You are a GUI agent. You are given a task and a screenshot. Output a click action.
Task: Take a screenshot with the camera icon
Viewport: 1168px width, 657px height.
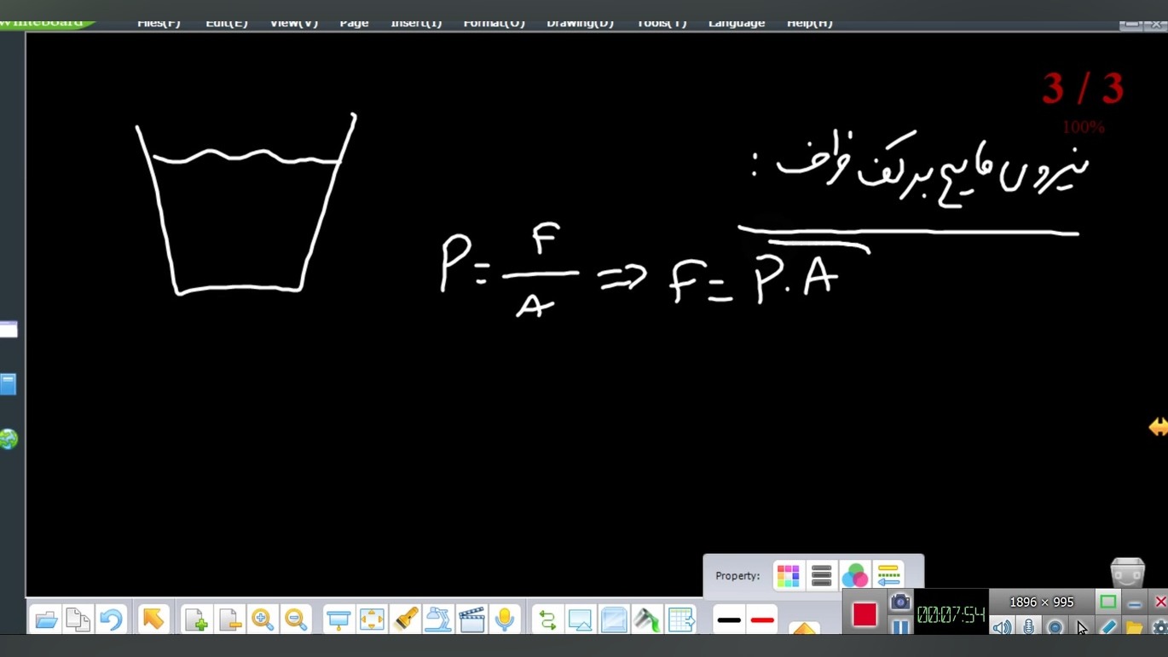899,602
